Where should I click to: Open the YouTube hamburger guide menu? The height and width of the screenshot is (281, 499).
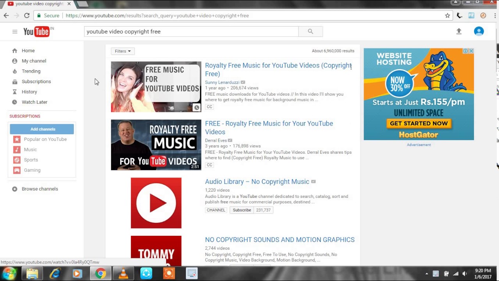(x=15, y=32)
